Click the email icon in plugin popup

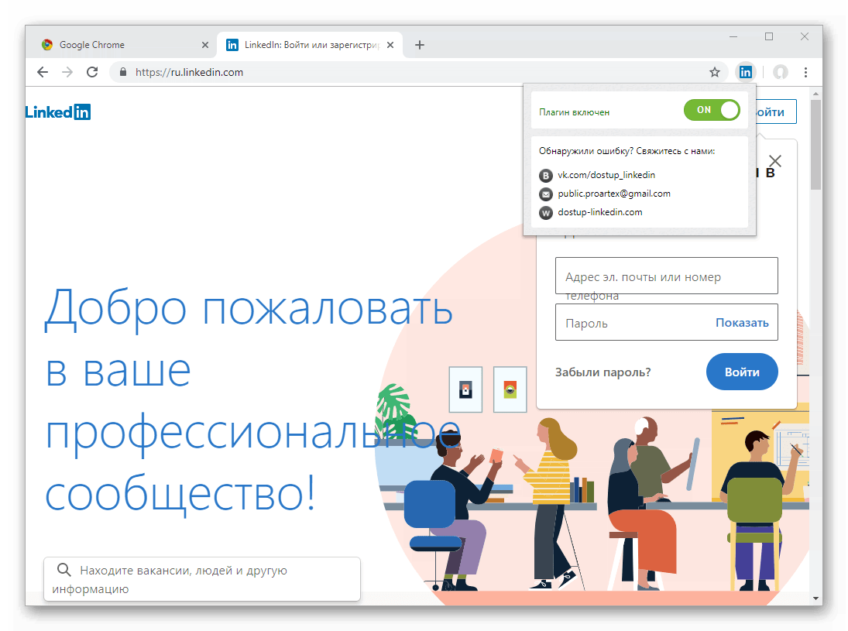546,194
